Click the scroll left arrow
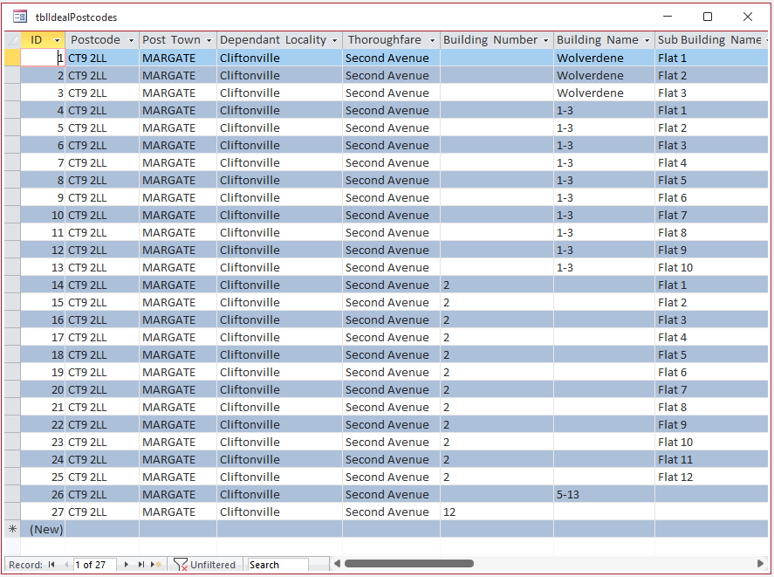This screenshot has width=774, height=577. pyautogui.click(x=337, y=564)
